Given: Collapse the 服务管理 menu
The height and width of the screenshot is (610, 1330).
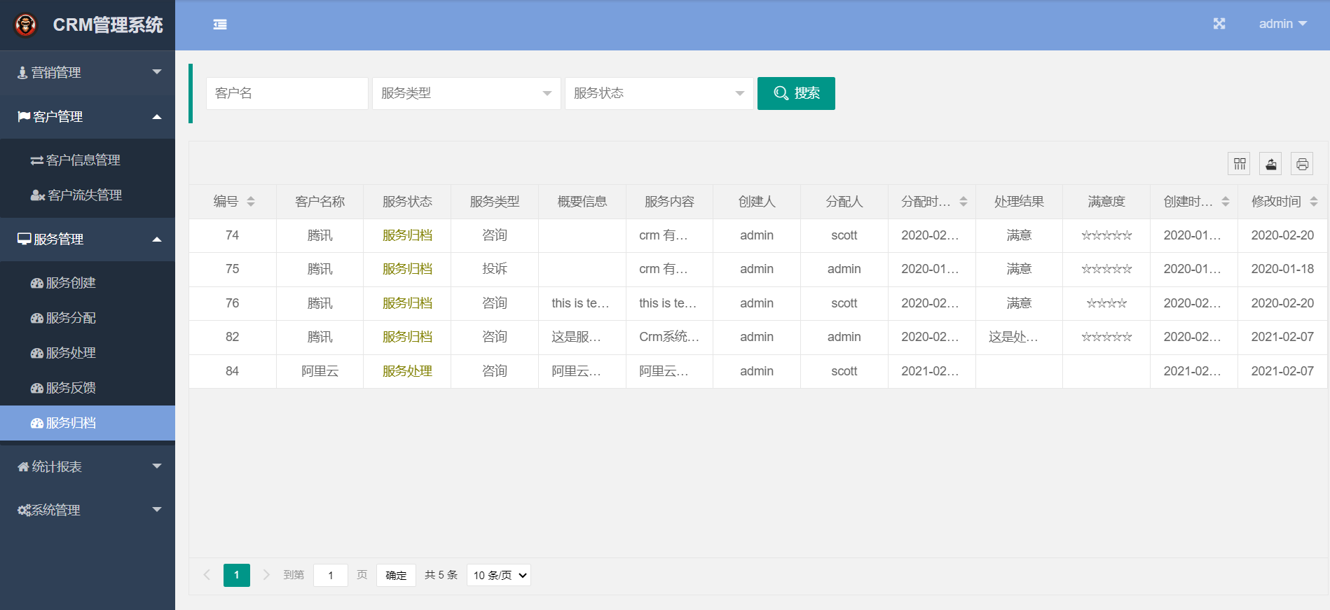Looking at the screenshot, I should 88,239.
